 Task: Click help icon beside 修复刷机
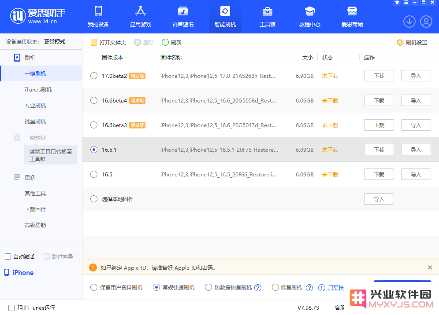click(309, 288)
